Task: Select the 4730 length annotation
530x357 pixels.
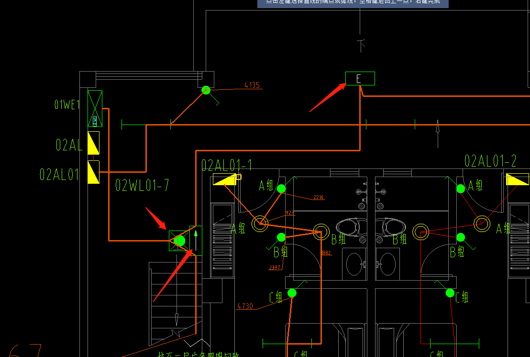Action: click(x=245, y=306)
